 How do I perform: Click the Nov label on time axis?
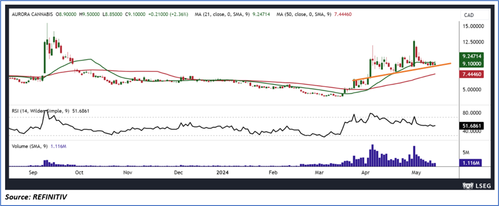click(x=127, y=173)
